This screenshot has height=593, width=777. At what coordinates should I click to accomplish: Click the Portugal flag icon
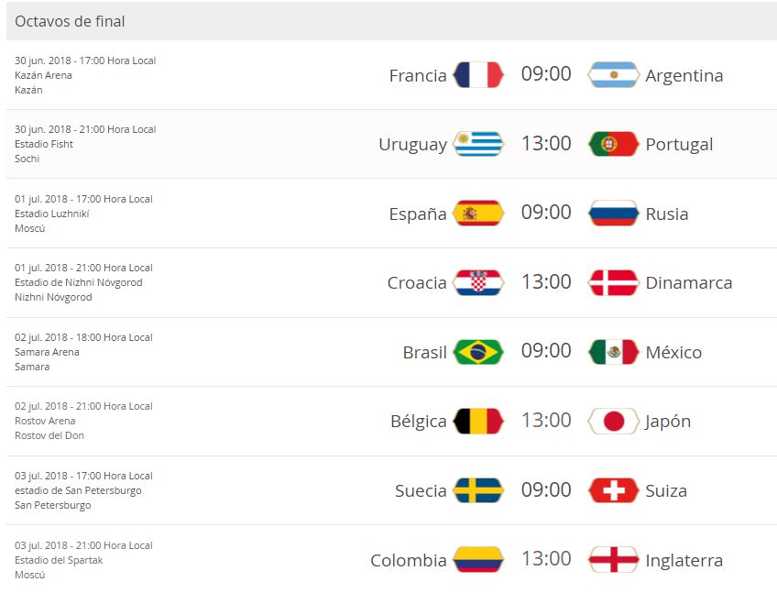point(613,144)
